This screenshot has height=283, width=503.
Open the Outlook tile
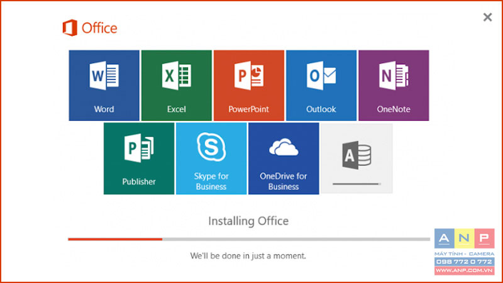coord(321,86)
